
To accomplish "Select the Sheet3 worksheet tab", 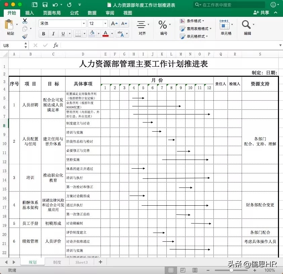I will (81, 262).
